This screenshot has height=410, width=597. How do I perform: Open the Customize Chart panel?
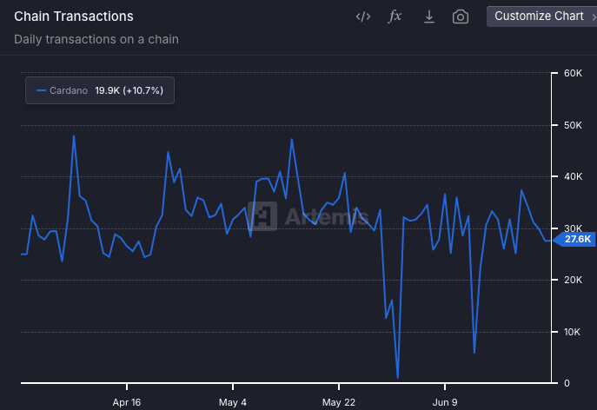pyautogui.click(x=541, y=17)
